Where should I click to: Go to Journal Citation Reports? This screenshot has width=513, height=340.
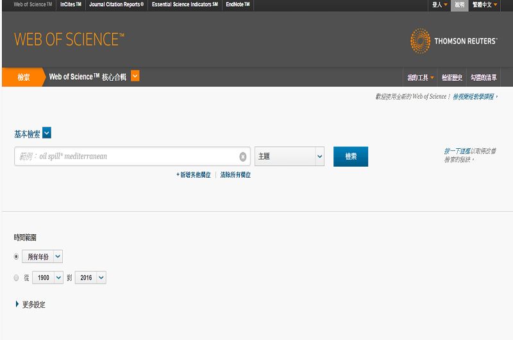click(x=117, y=4)
